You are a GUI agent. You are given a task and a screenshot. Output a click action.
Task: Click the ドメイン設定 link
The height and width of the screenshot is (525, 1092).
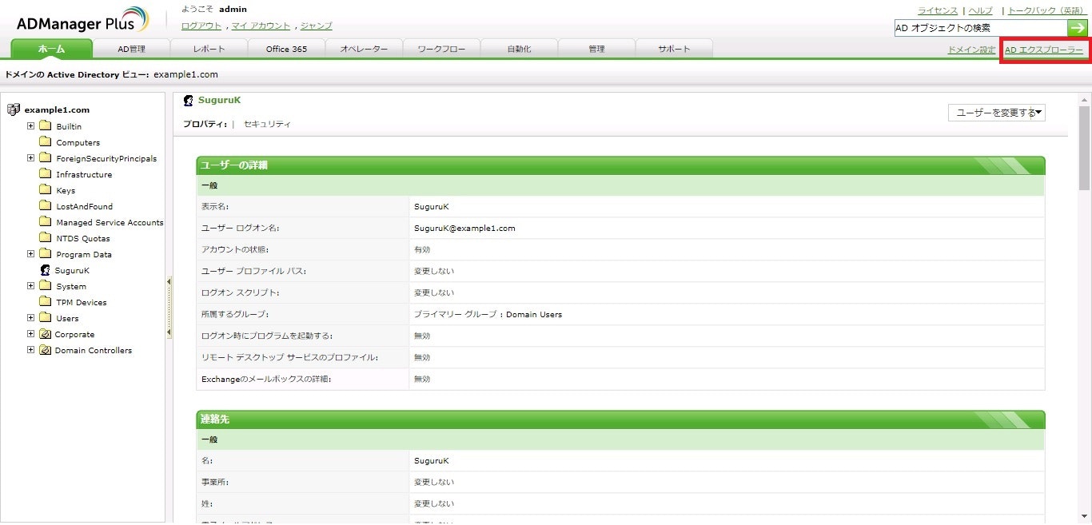[x=971, y=50]
